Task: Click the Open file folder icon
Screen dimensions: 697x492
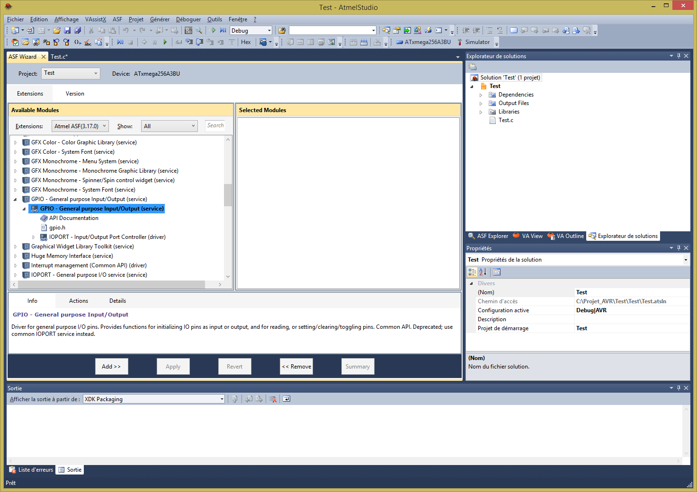Action: (x=57, y=30)
